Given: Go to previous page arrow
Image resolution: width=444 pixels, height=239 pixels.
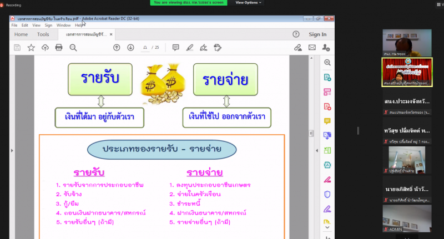Looking at the screenshot, I should (x=117, y=48).
